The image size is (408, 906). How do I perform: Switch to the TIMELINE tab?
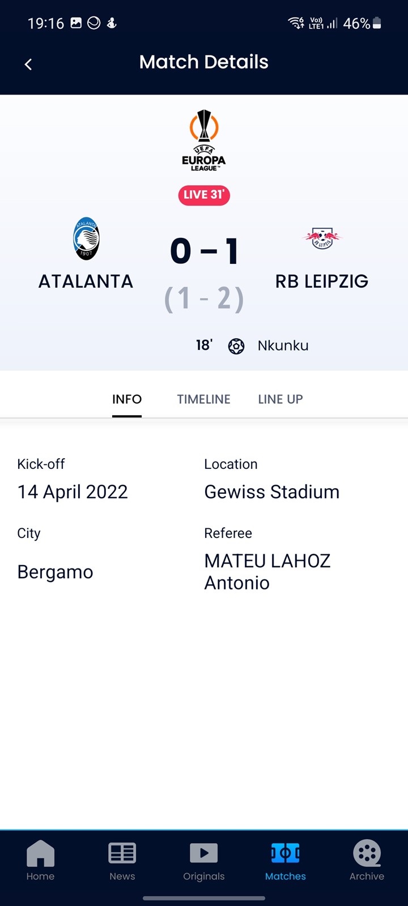pyautogui.click(x=203, y=399)
